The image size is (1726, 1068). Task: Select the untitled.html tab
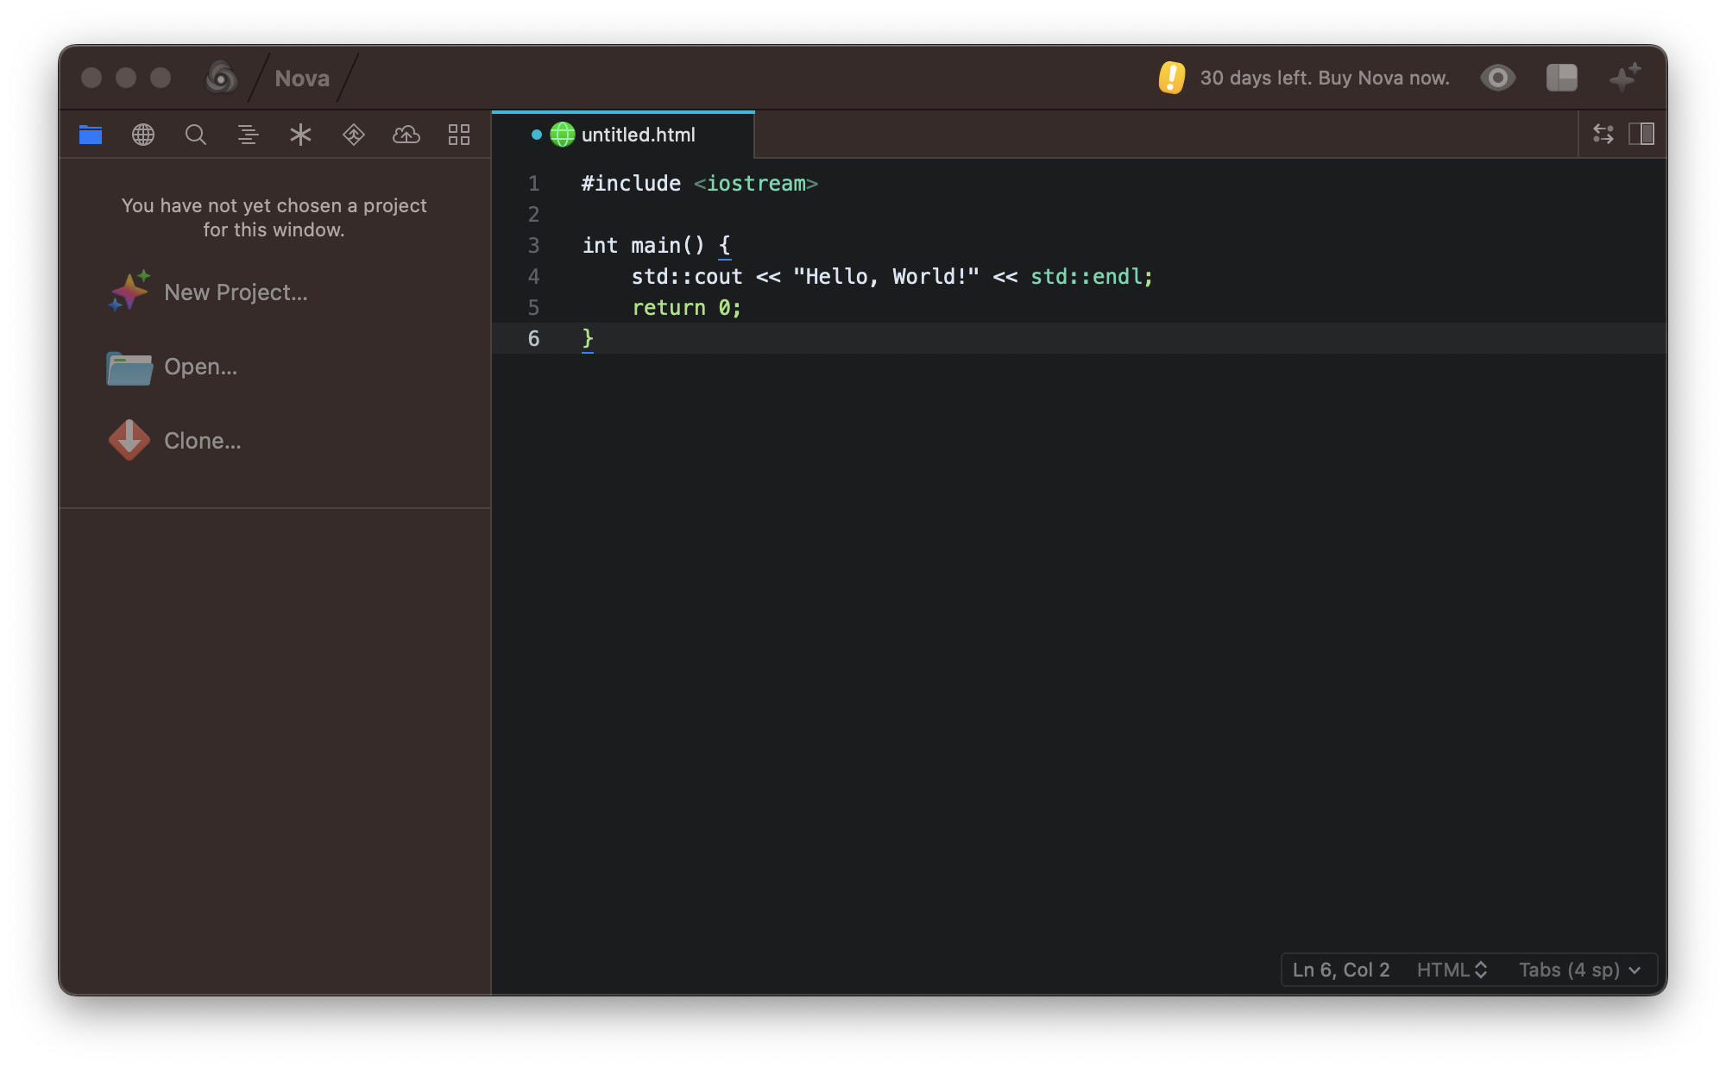[623, 135]
